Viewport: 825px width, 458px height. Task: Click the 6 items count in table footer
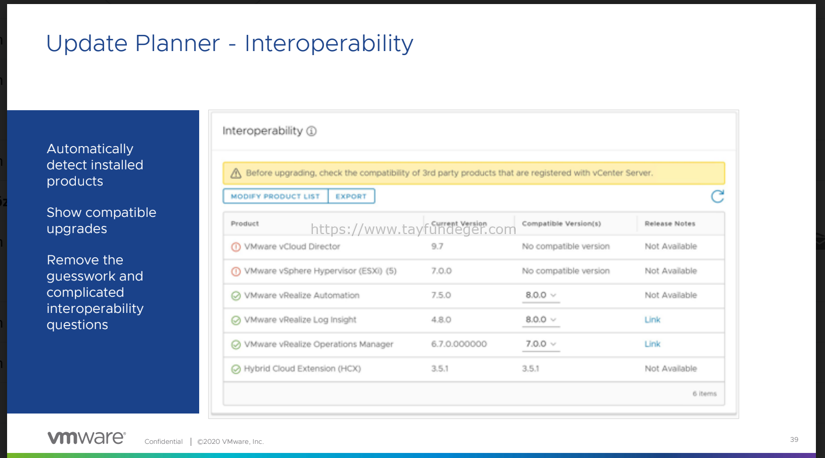click(705, 394)
